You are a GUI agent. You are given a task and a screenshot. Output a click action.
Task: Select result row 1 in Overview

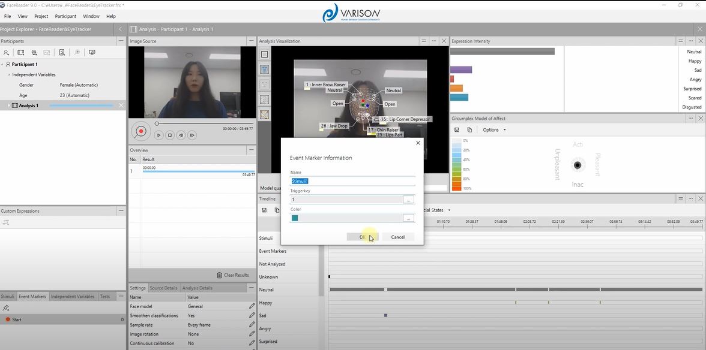(192, 171)
